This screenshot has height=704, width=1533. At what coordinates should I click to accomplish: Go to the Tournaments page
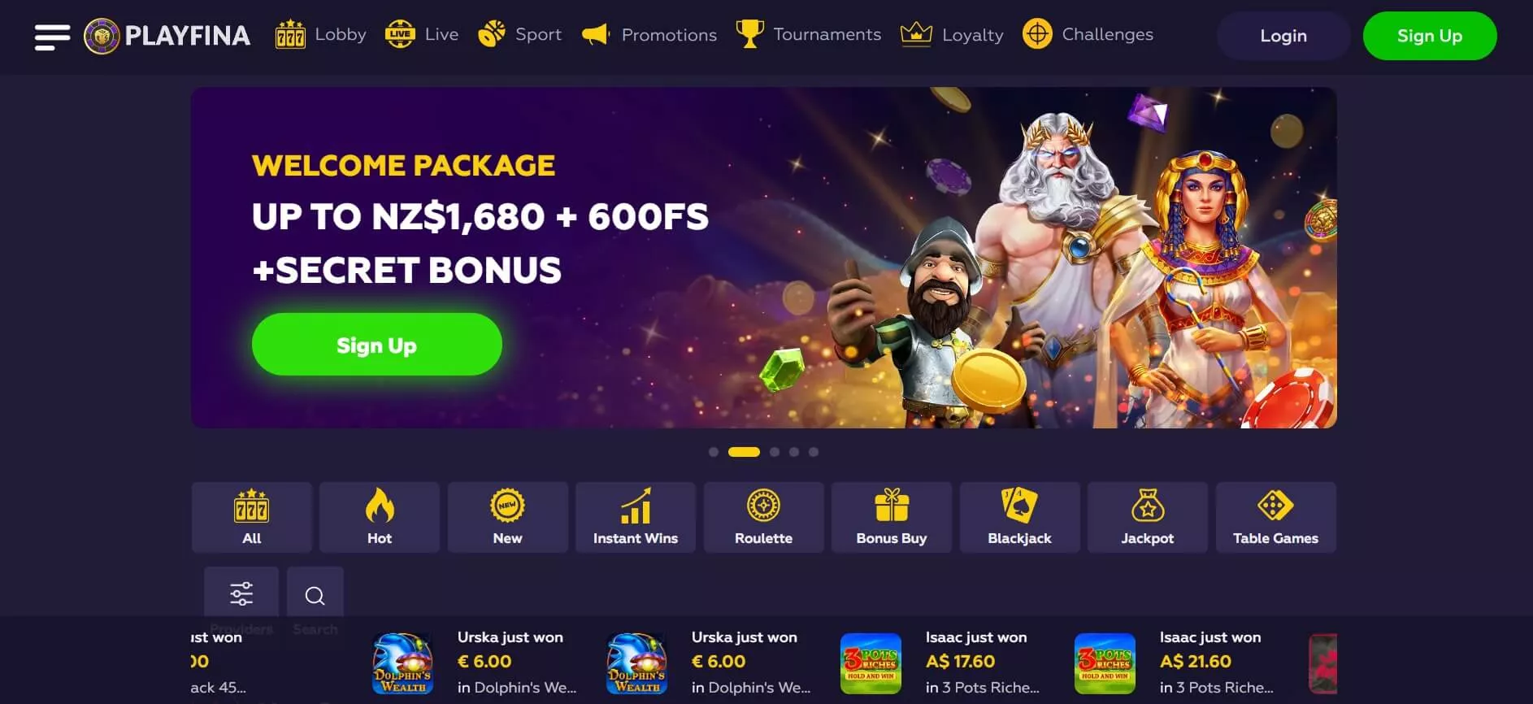(809, 34)
